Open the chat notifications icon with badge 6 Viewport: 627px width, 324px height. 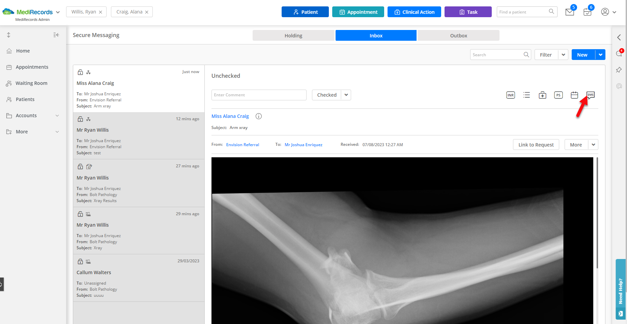tap(619, 53)
